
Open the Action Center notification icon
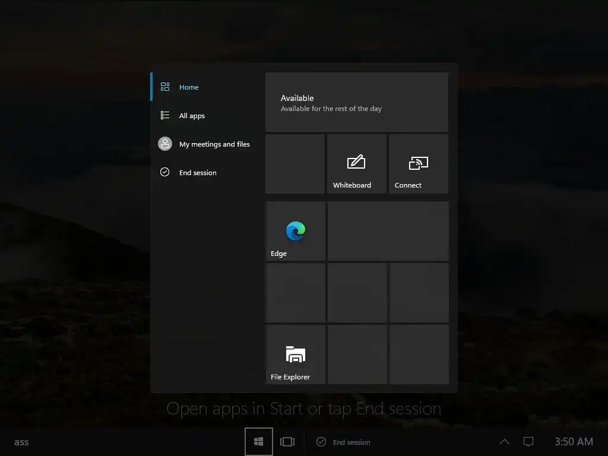pyautogui.click(x=528, y=442)
